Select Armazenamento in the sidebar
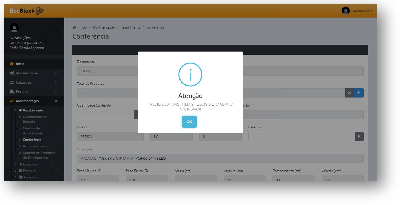 [36, 146]
